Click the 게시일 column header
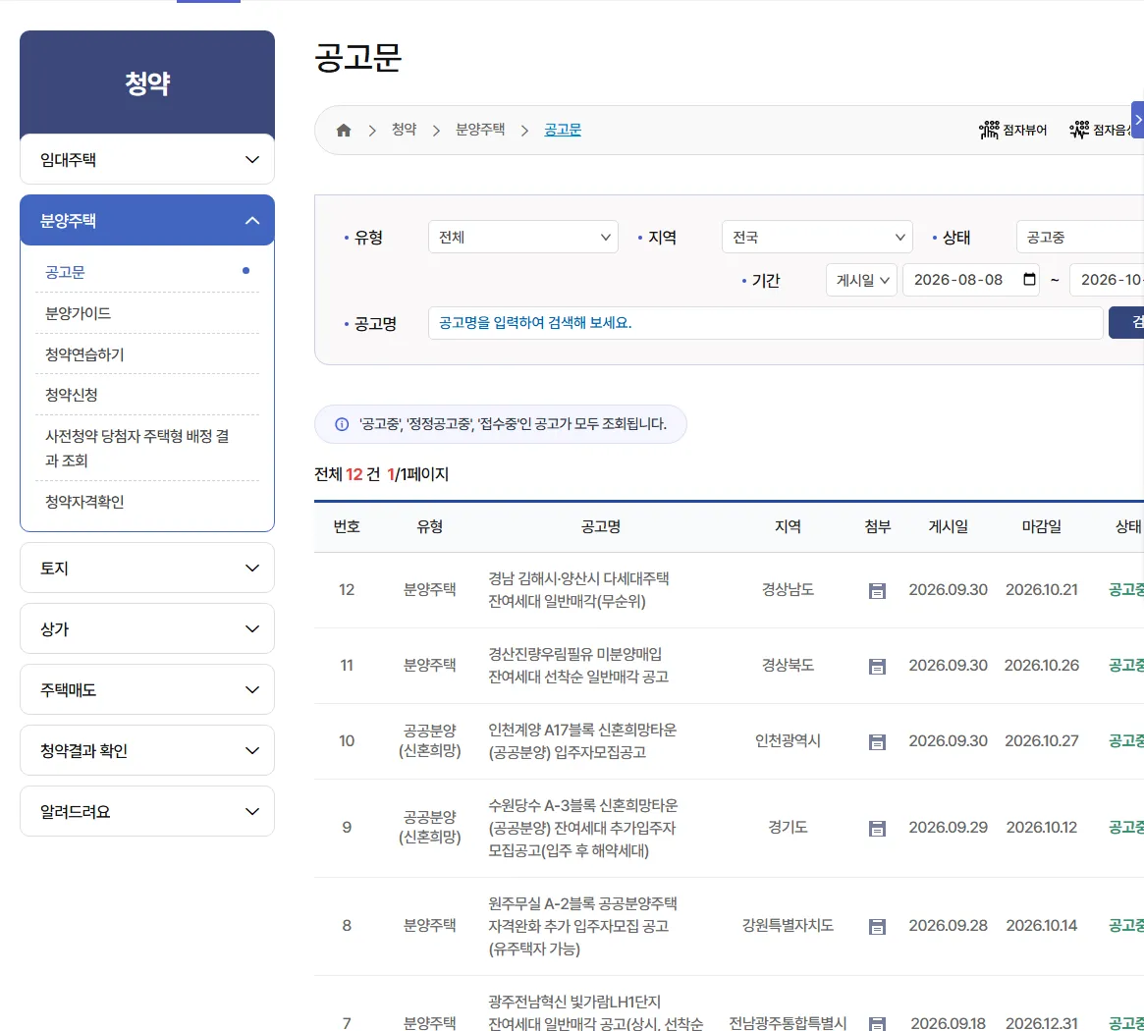Image resolution: width=1144 pixels, height=1031 pixels. pos(948,527)
